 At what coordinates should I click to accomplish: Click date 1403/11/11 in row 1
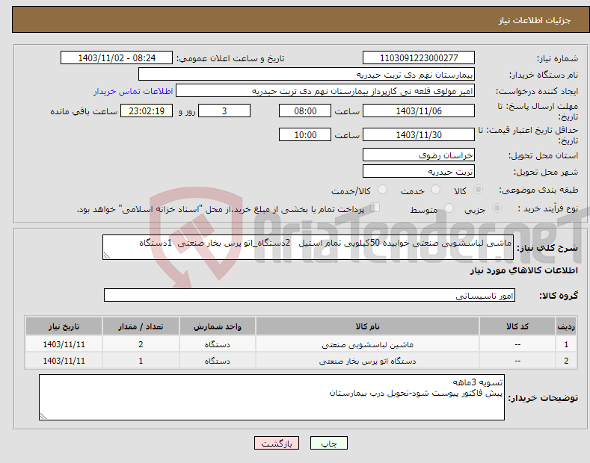pos(64,344)
